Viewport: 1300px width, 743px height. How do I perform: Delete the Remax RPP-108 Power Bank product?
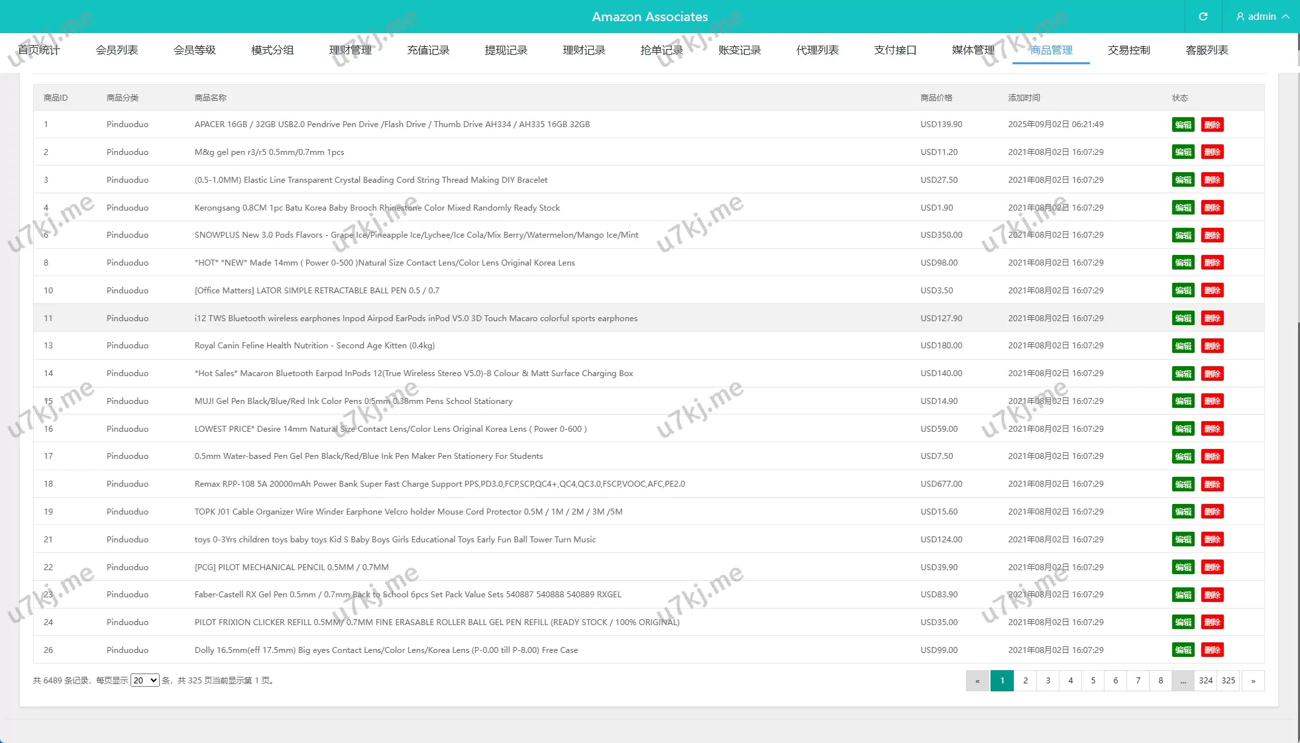1212,484
